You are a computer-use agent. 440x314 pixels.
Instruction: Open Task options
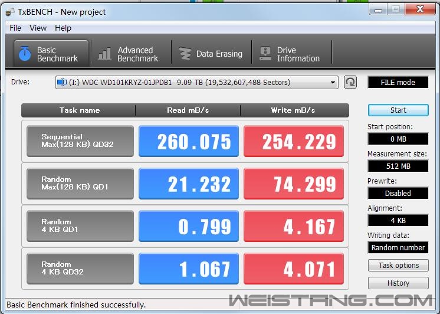pyautogui.click(x=398, y=266)
